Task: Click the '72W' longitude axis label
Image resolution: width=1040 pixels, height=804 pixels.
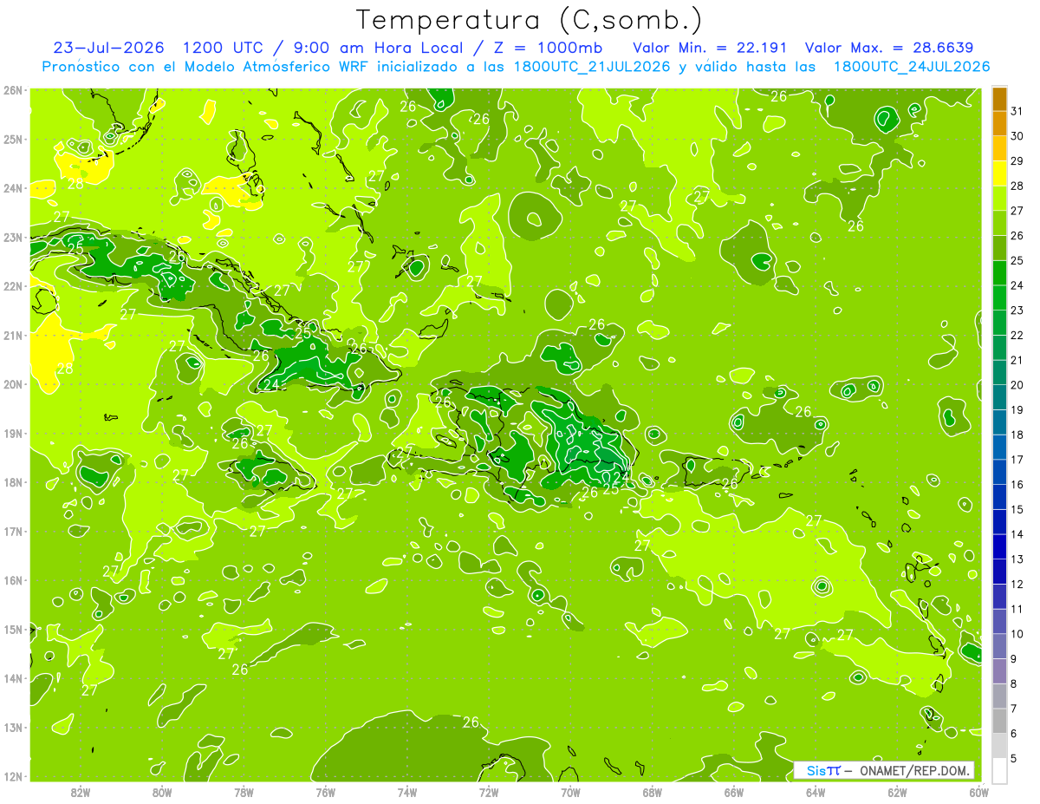Action: pyautogui.click(x=489, y=792)
